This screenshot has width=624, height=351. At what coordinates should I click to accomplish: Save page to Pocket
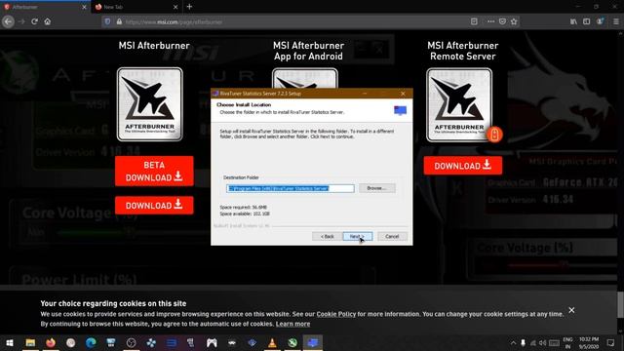(503, 21)
